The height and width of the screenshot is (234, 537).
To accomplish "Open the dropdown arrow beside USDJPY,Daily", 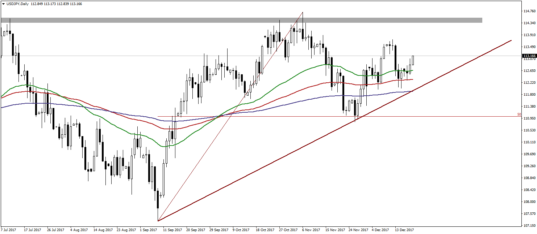I will (x=3, y=4).
